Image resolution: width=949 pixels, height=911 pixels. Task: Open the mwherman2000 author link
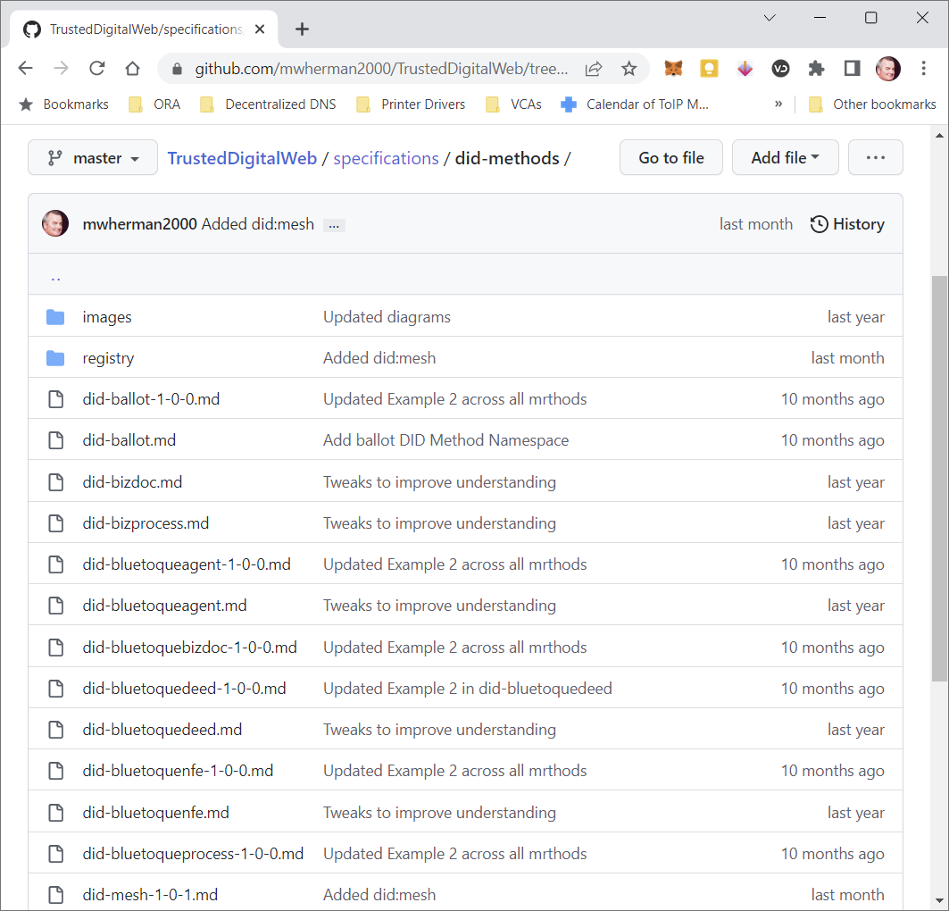pos(140,224)
